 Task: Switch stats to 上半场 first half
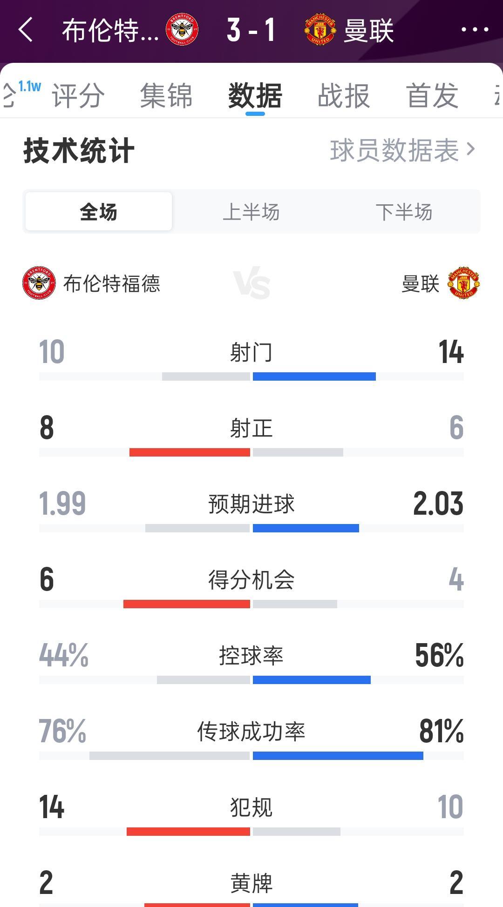pos(251,212)
